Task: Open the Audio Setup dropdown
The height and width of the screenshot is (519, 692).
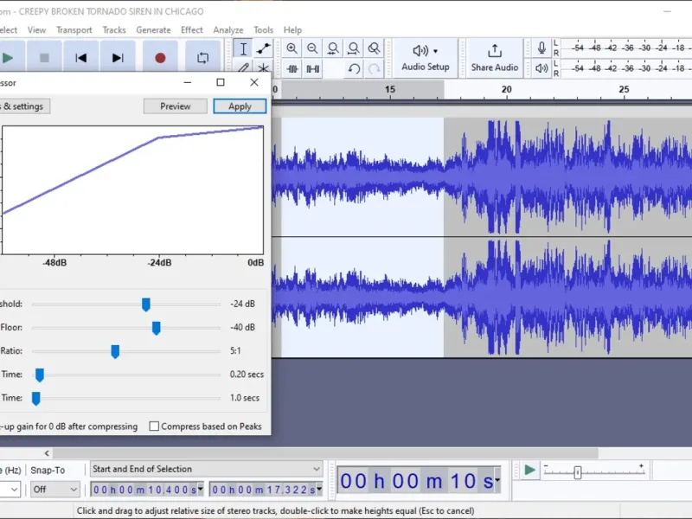Action: (425, 58)
